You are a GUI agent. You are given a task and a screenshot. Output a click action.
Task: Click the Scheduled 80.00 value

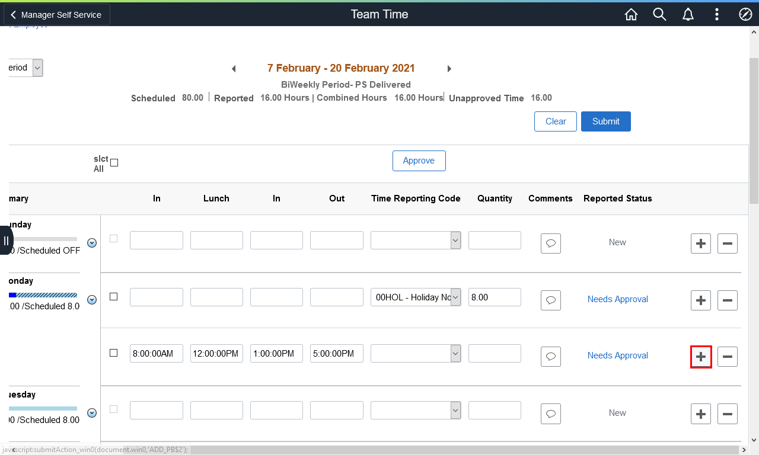coord(193,98)
